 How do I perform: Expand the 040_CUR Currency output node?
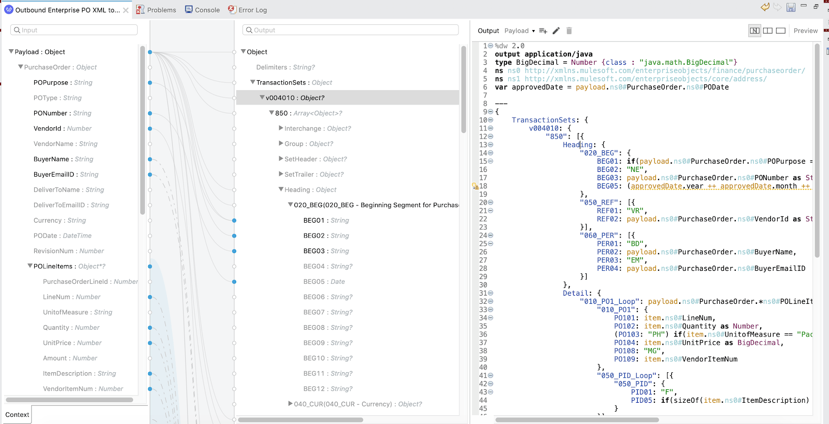click(x=290, y=404)
